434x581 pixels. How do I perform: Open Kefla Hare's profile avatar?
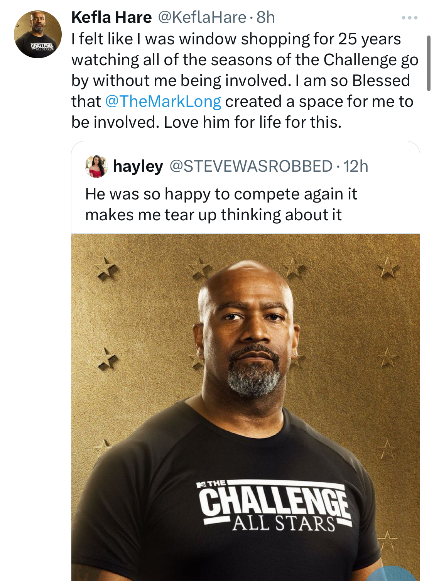[x=38, y=34]
